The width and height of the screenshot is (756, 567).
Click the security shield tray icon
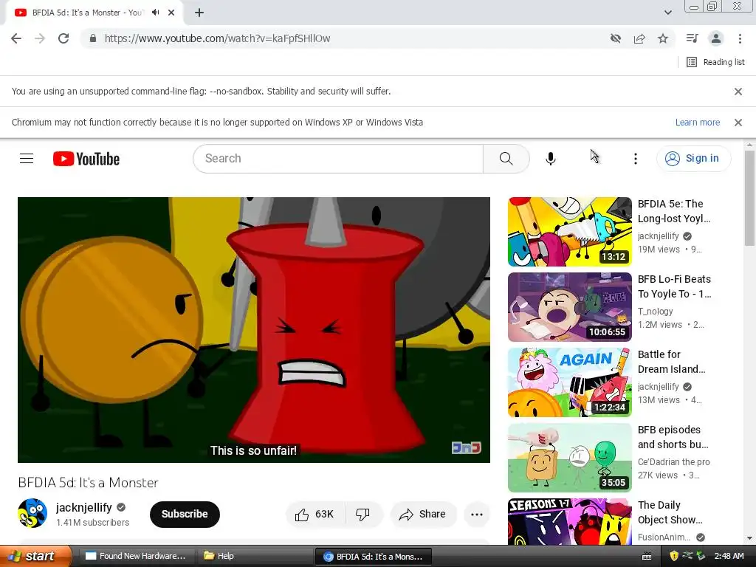[x=674, y=557]
